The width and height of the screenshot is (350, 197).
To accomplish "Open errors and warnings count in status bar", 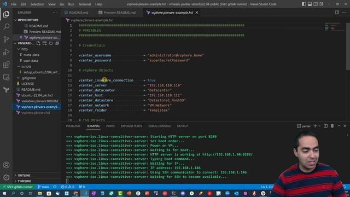I will click(x=68, y=187).
